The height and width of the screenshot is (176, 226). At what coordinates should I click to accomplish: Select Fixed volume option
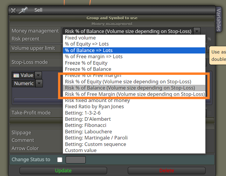134,38
